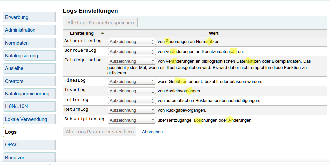The image size is (330, 165).
Task: Expand the IssueLog value dropdown
Action: coord(132,91)
